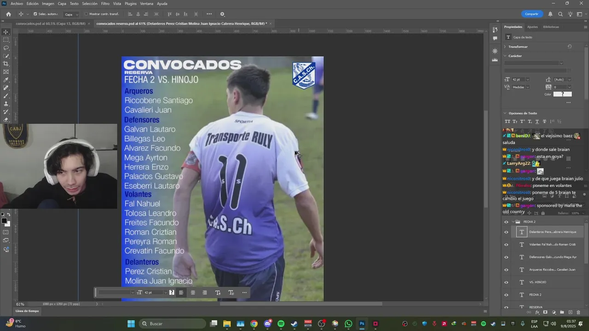
Task: Open the Filtro menu
Action: click(x=105, y=4)
